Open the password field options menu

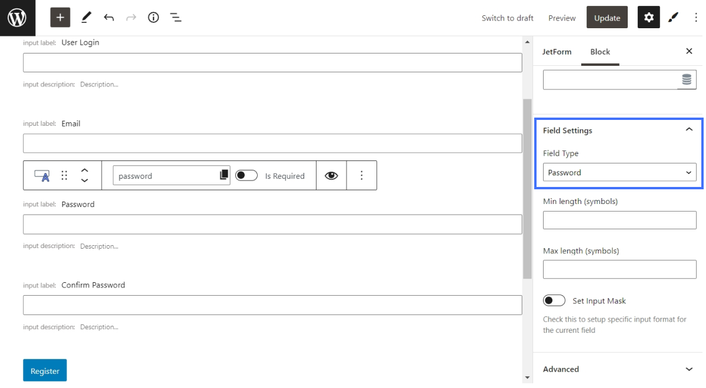(x=361, y=175)
